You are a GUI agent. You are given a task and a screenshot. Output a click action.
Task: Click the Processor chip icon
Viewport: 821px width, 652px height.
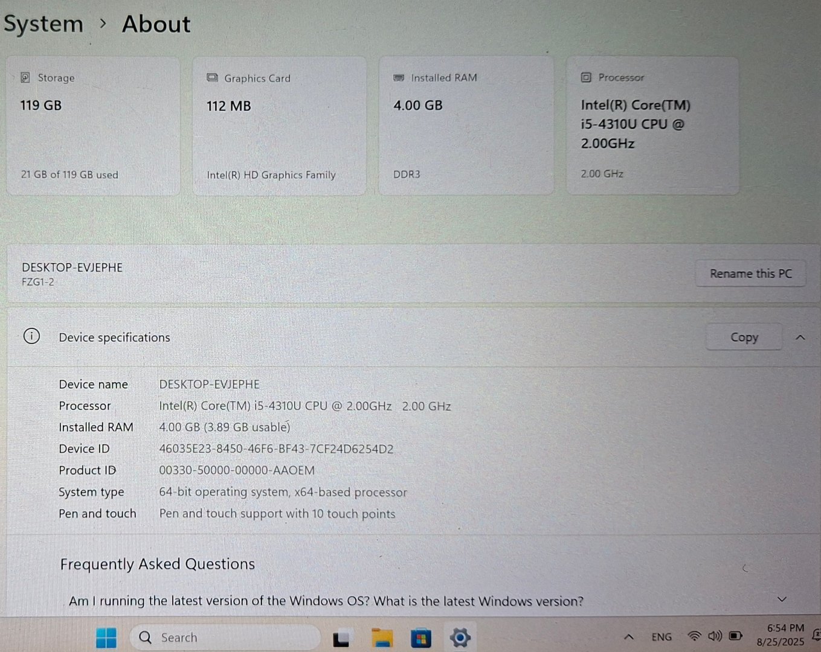[586, 77]
